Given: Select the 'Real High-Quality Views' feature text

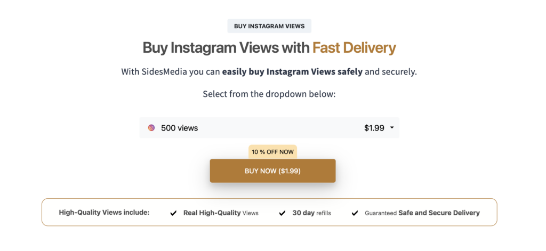Looking at the screenshot, I should tap(221, 213).
